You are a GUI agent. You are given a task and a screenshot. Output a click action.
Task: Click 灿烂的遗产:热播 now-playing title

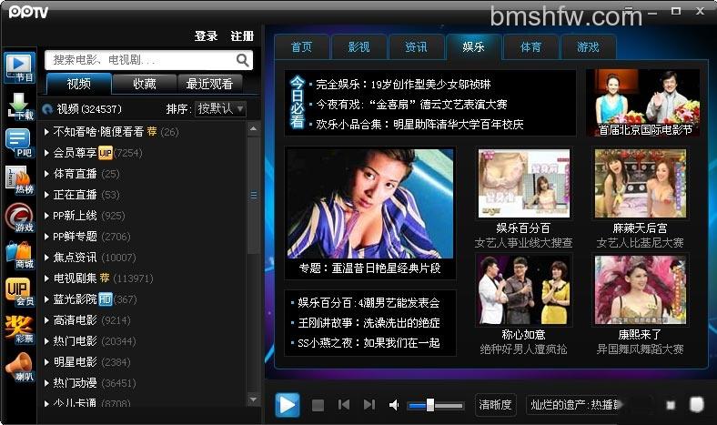click(x=575, y=405)
